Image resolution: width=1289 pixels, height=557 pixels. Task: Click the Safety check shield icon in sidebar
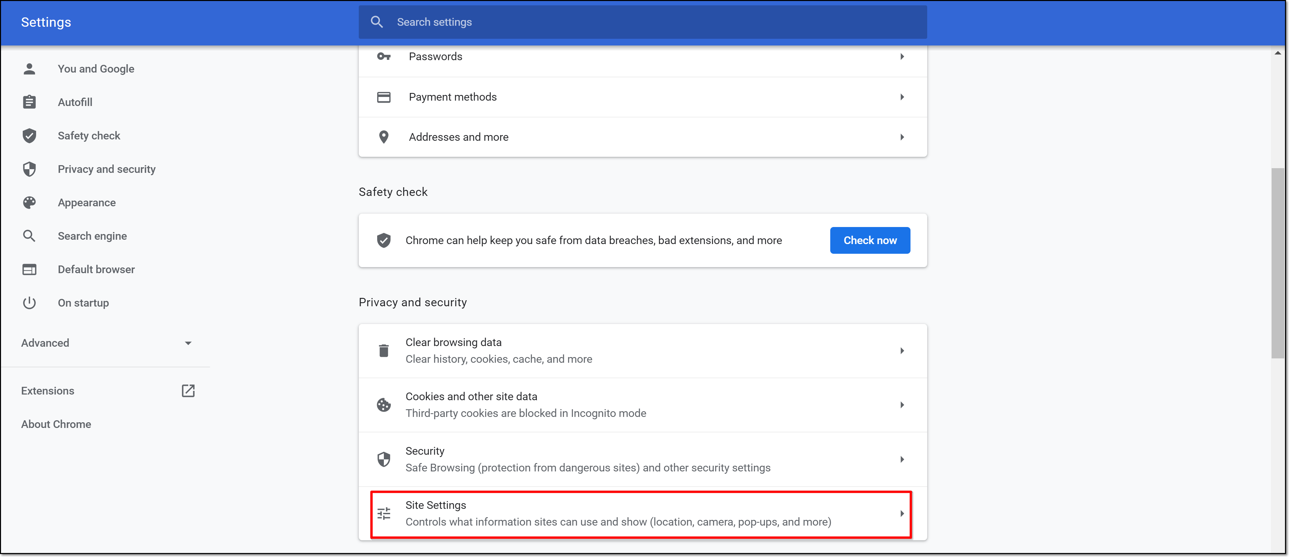pyautogui.click(x=29, y=136)
